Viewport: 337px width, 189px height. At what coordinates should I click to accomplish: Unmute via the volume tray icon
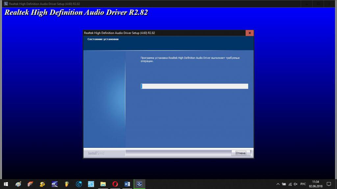pos(296,184)
